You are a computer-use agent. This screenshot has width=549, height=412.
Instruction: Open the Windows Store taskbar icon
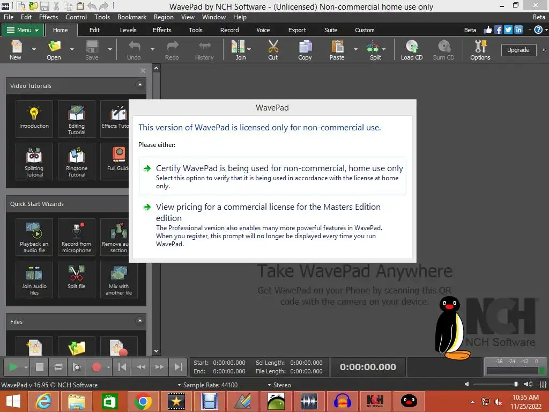point(109,401)
